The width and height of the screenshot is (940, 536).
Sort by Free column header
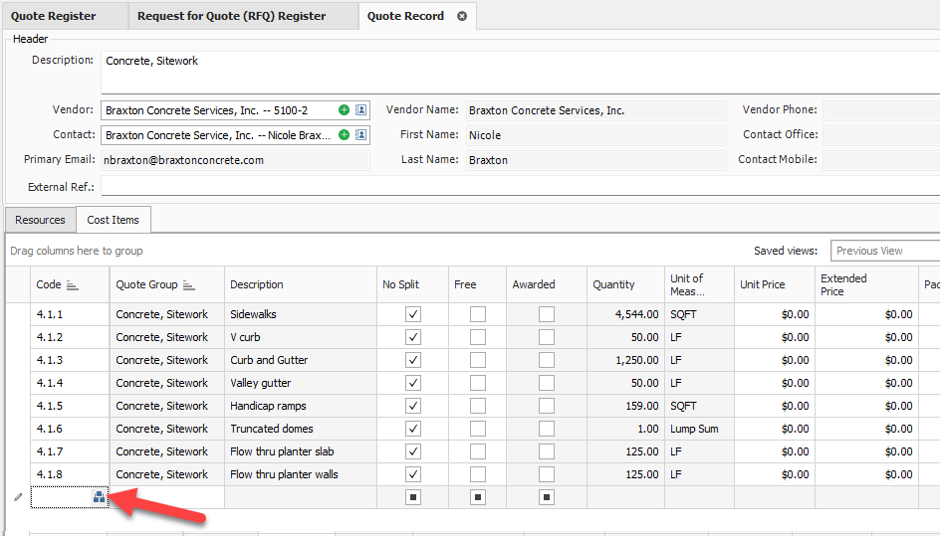[477, 284]
